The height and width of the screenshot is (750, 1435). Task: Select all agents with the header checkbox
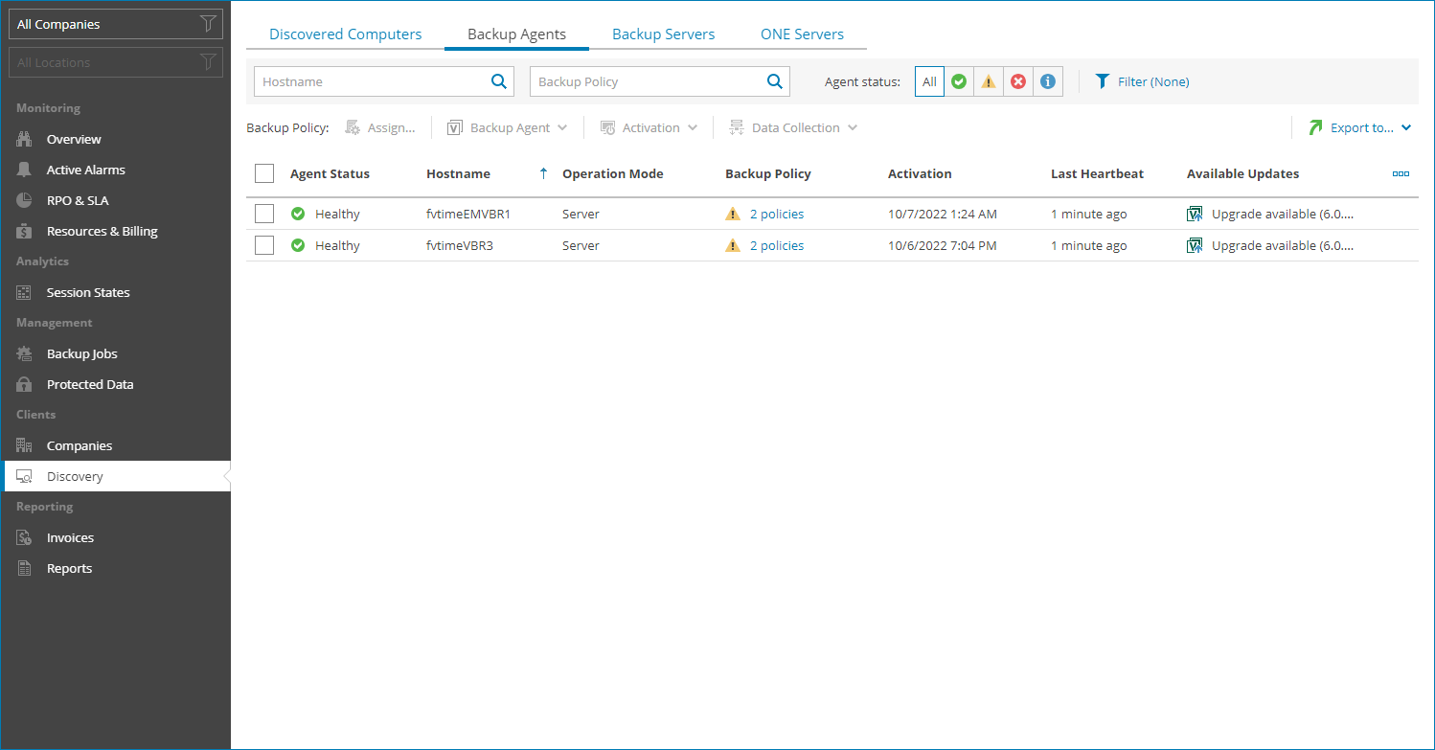pyautogui.click(x=264, y=173)
